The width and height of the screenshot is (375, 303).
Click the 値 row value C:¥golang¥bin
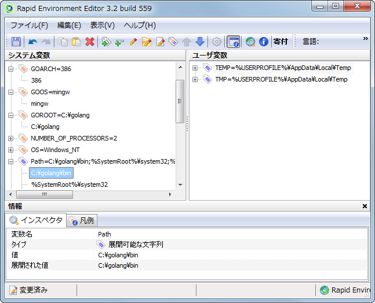tap(118, 255)
